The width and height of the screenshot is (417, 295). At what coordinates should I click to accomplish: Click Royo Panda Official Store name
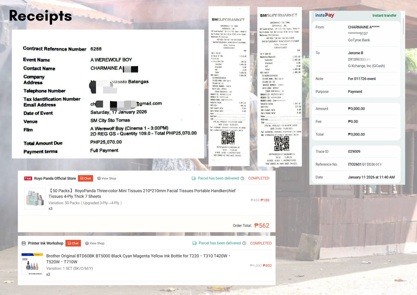point(55,178)
